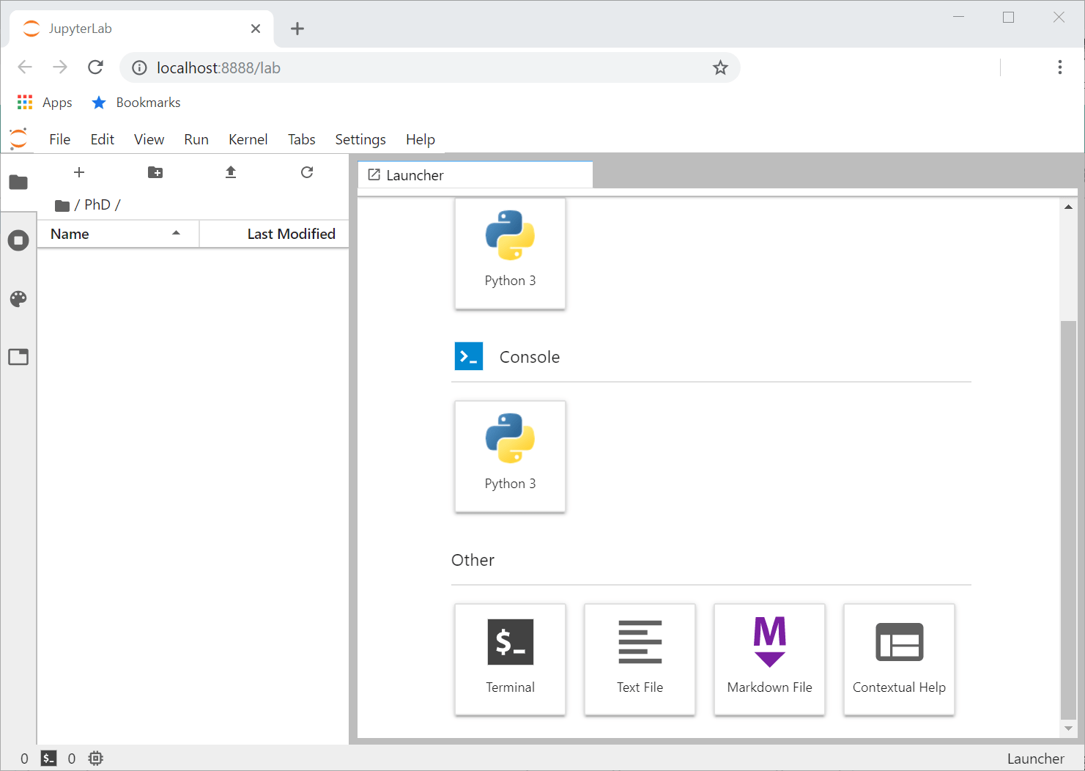Click the Upload Files icon
The width and height of the screenshot is (1085, 771).
click(x=231, y=172)
